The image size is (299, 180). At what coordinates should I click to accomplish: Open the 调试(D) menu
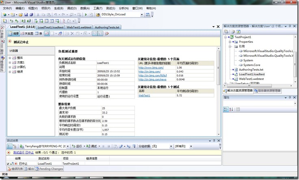click(72, 9)
